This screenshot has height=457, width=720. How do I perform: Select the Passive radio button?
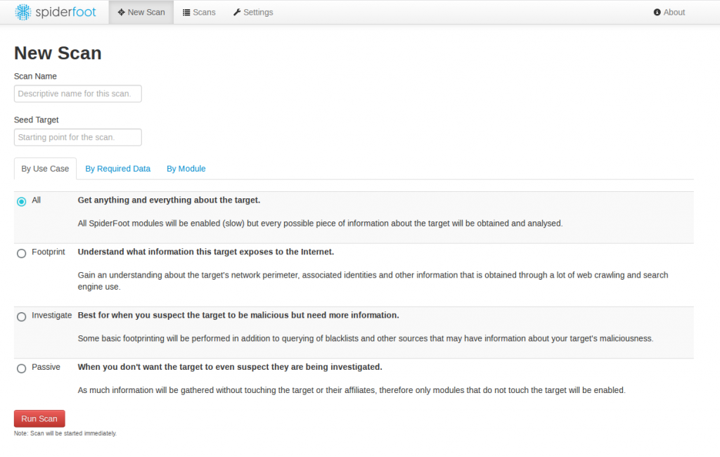(x=22, y=369)
